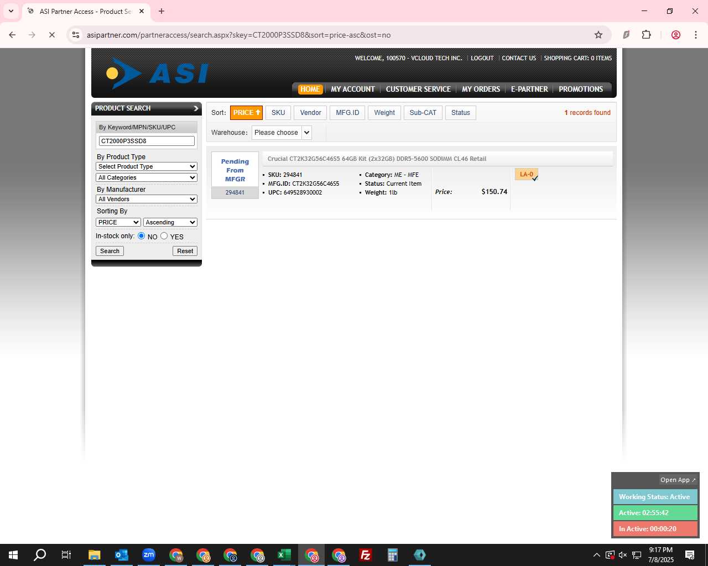Click Pending From MFGR product thumbnail
The image size is (708, 566).
point(235,170)
